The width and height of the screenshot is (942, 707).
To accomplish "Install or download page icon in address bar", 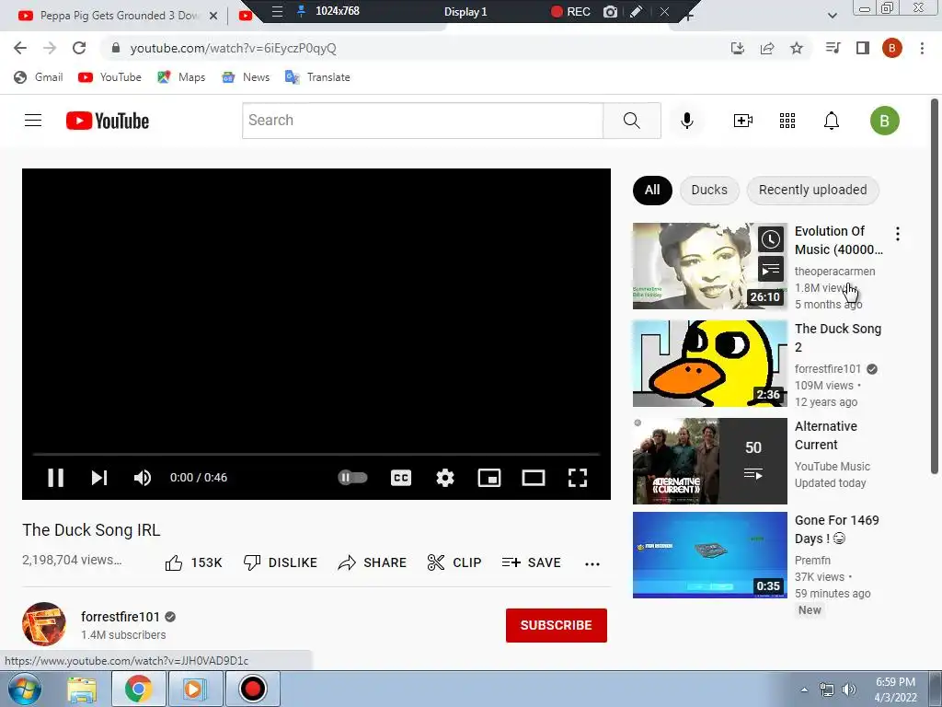I will (738, 48).
